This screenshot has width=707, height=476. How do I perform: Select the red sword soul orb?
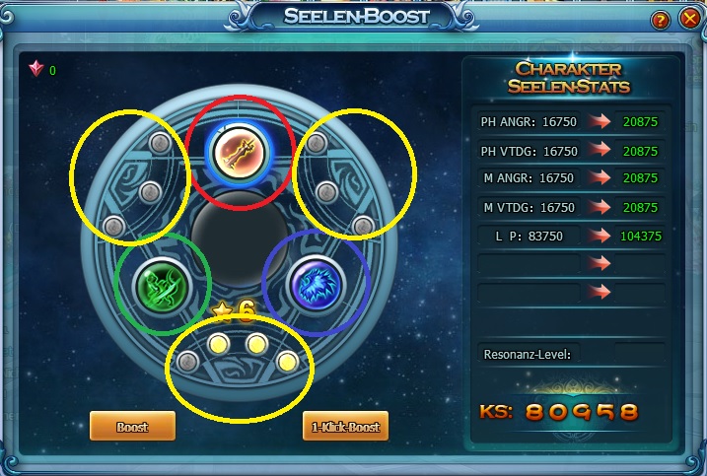tap(238, 153)
